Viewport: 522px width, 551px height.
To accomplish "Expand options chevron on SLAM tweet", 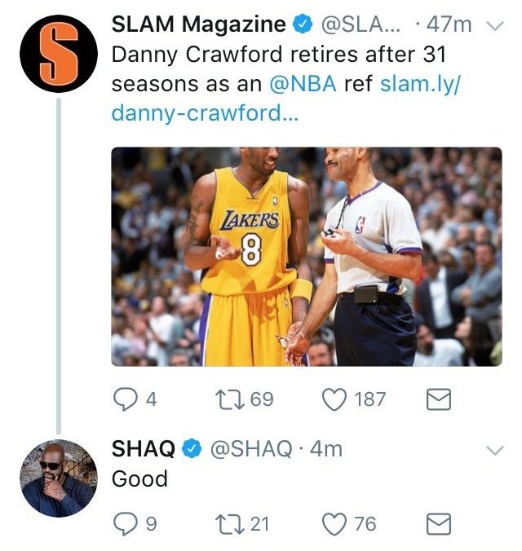I will pos(495,26).
